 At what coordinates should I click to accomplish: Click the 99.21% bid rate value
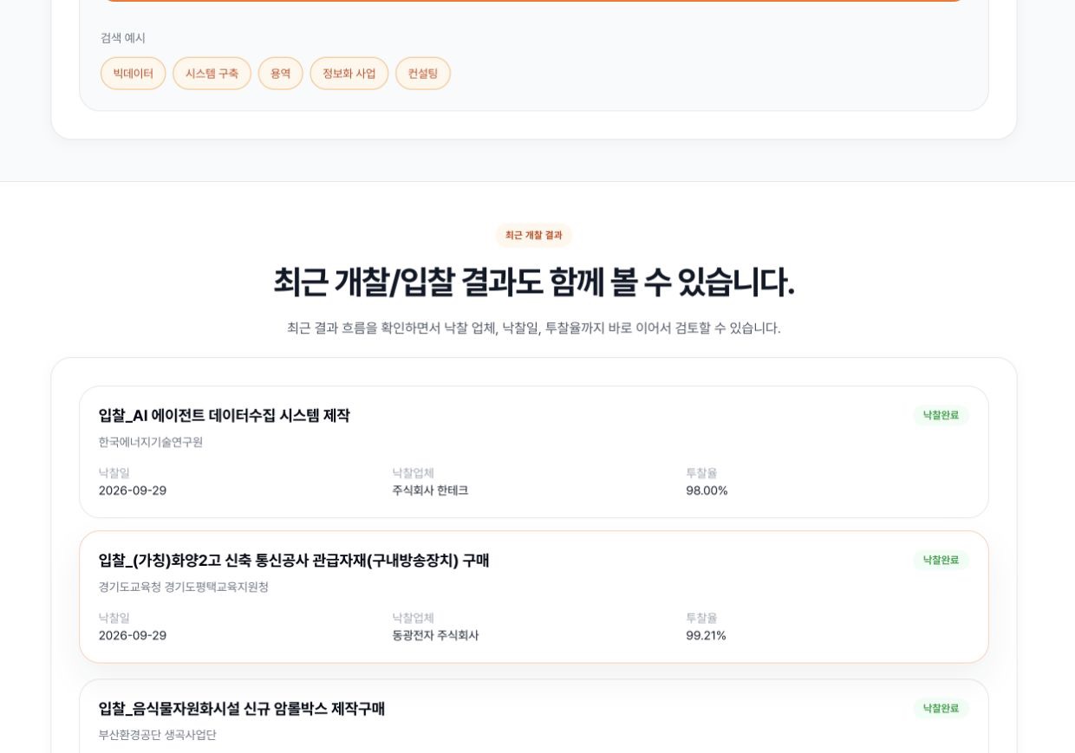tap(706, 635)
